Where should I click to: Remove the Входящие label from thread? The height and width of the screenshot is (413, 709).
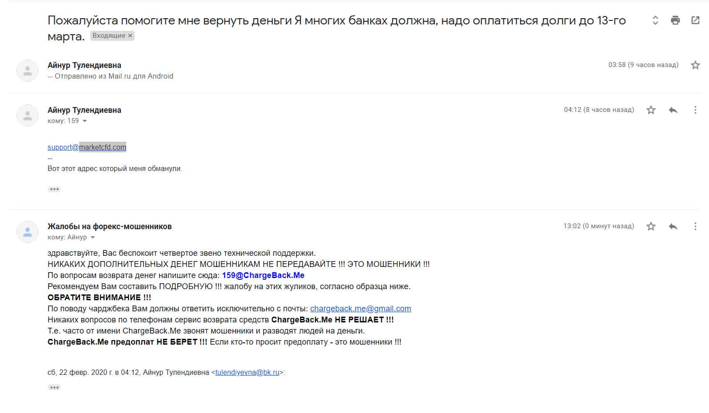click(130, 36)
